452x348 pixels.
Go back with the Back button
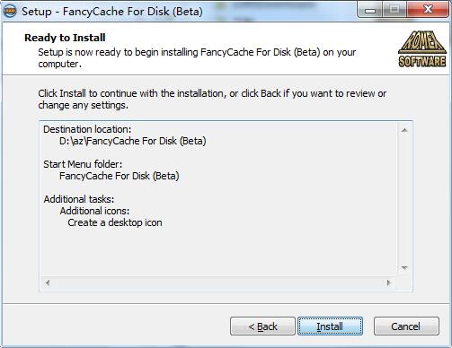[262, 326]
